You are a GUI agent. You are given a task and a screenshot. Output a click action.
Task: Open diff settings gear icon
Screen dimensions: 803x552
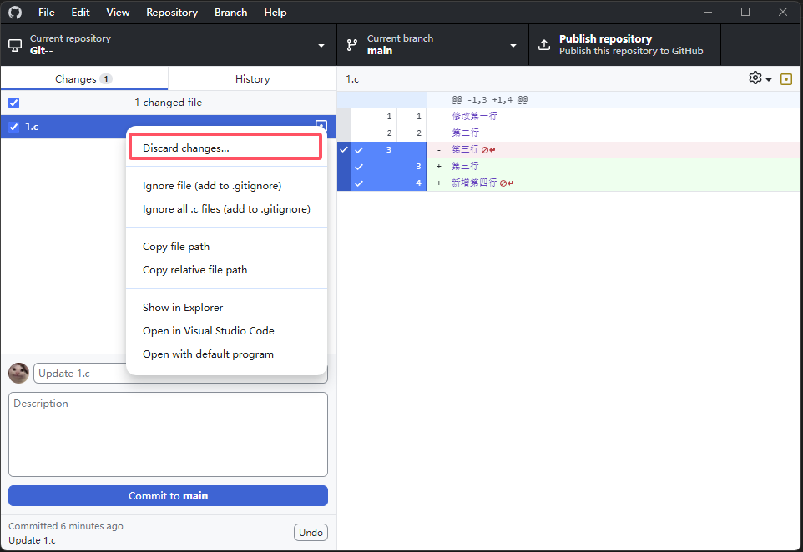coord(755,78)
